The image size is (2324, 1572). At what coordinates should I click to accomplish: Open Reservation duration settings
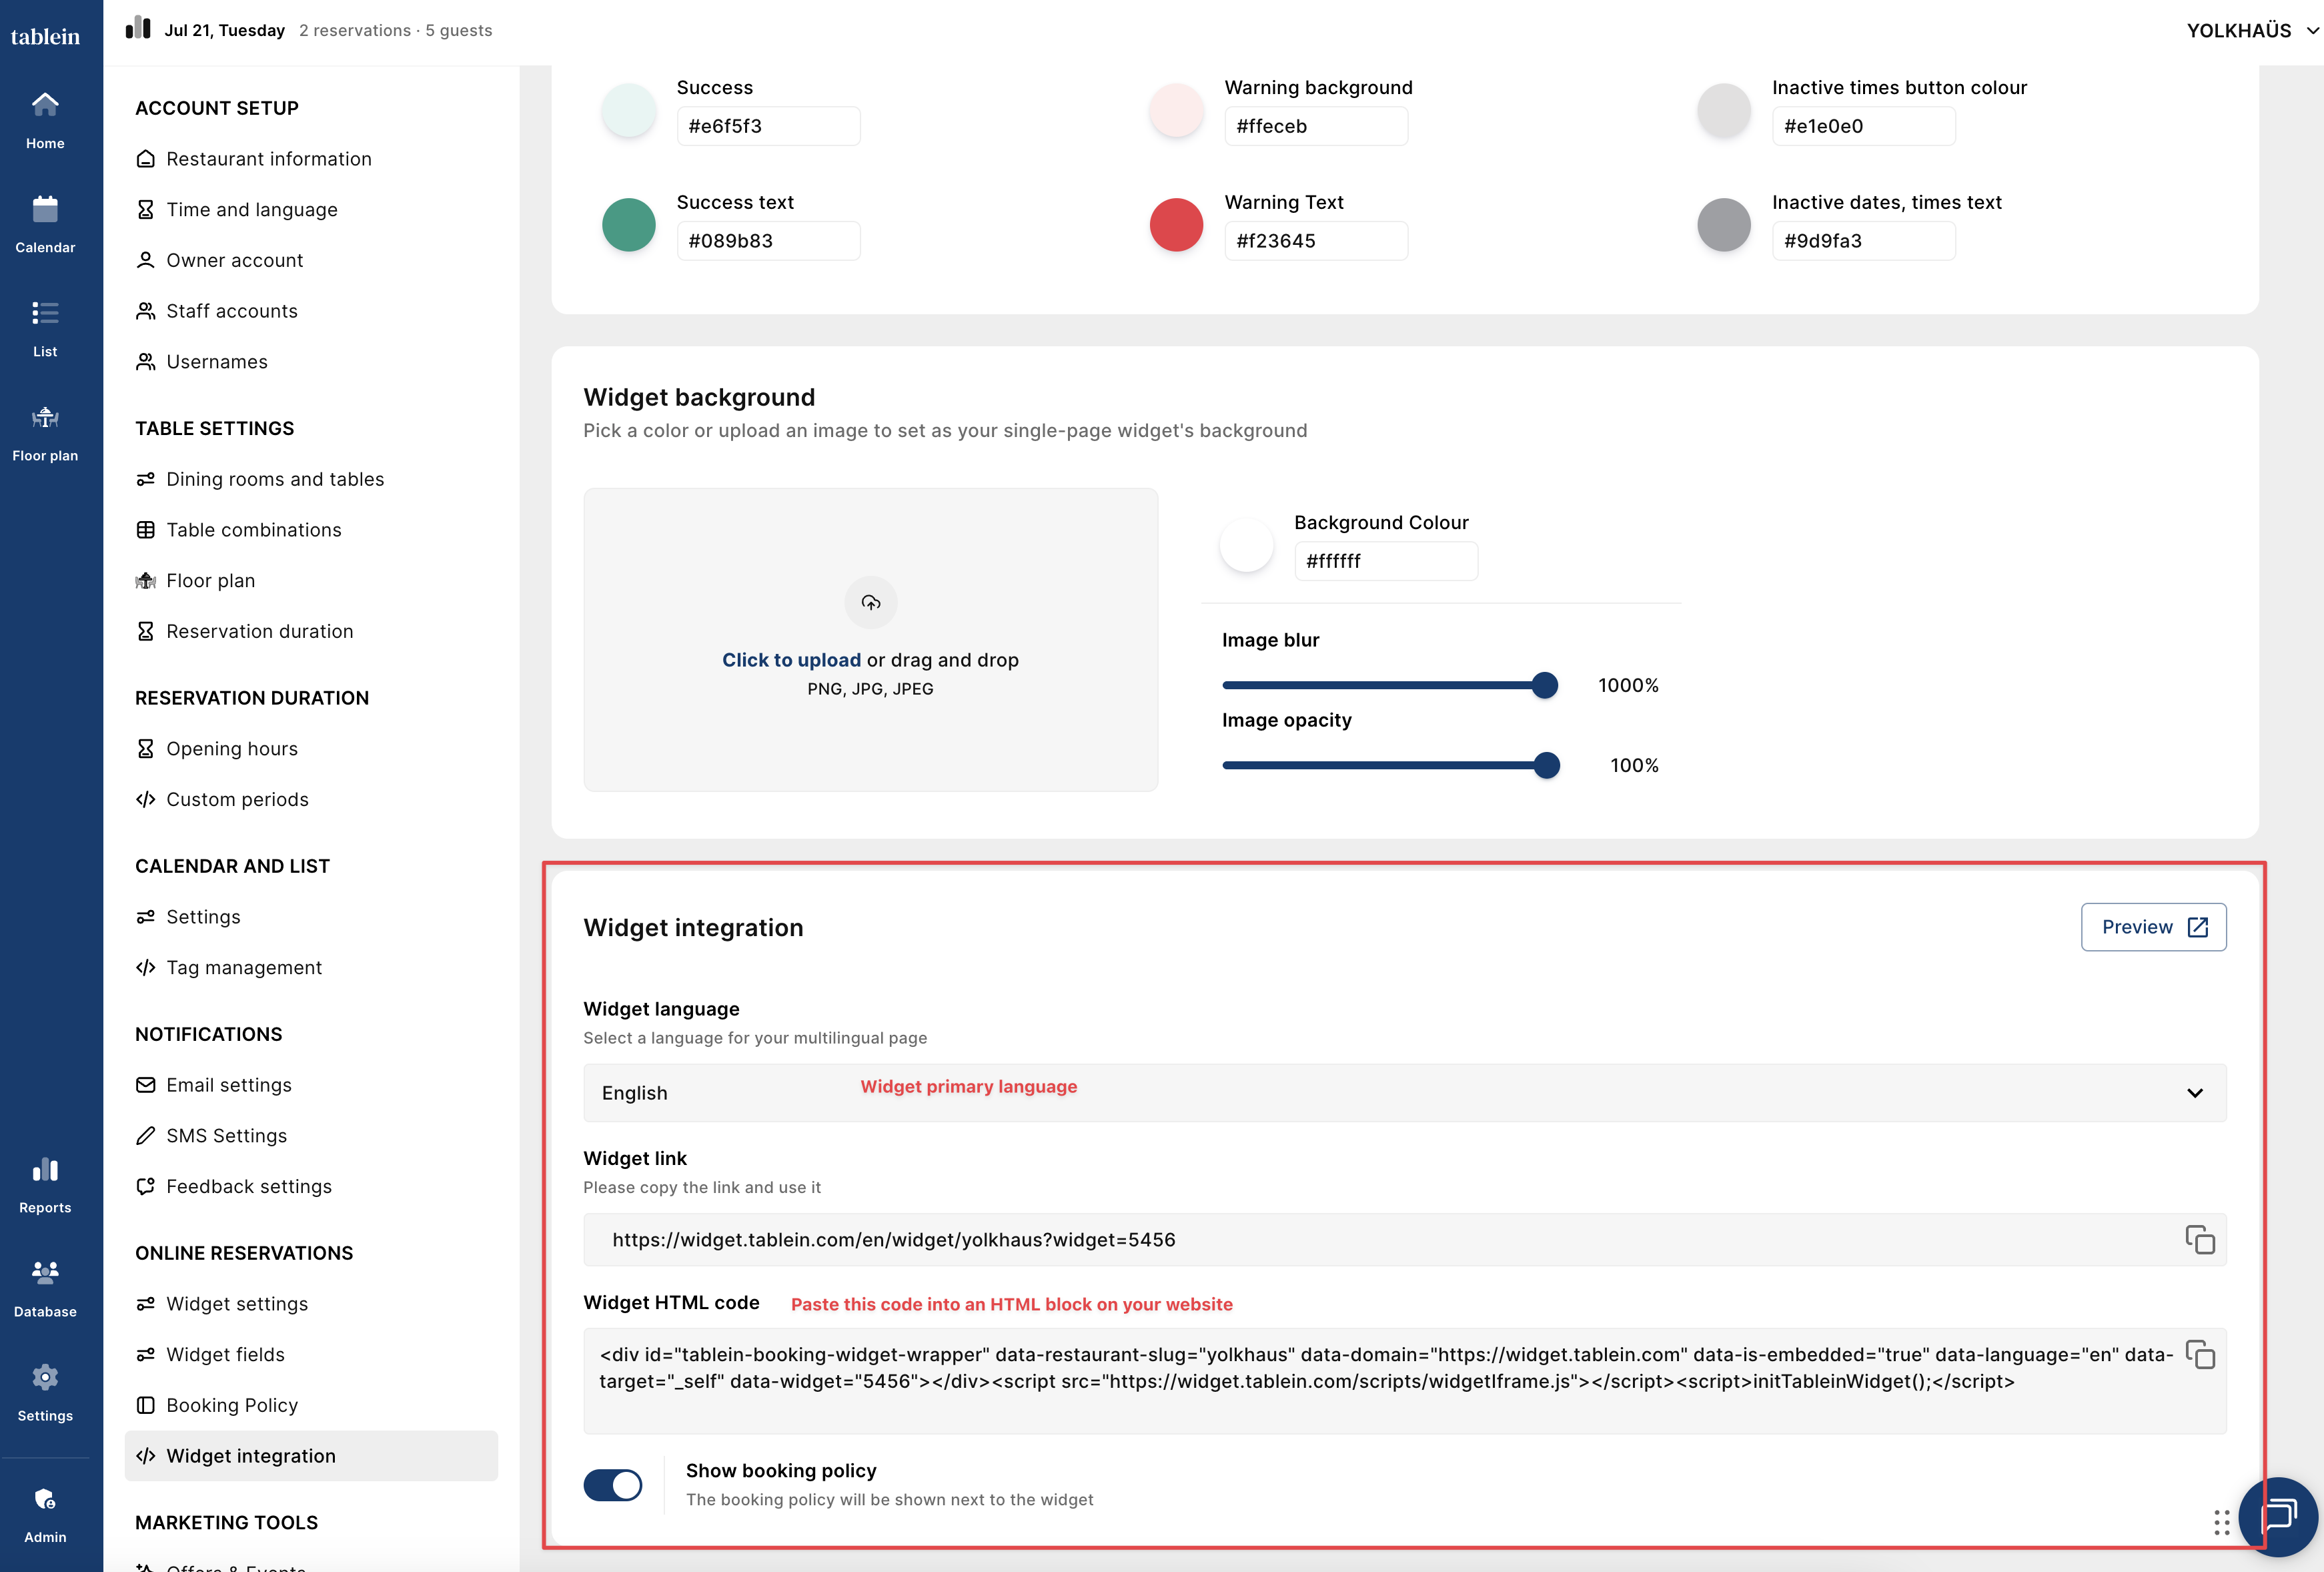point(244,631)
